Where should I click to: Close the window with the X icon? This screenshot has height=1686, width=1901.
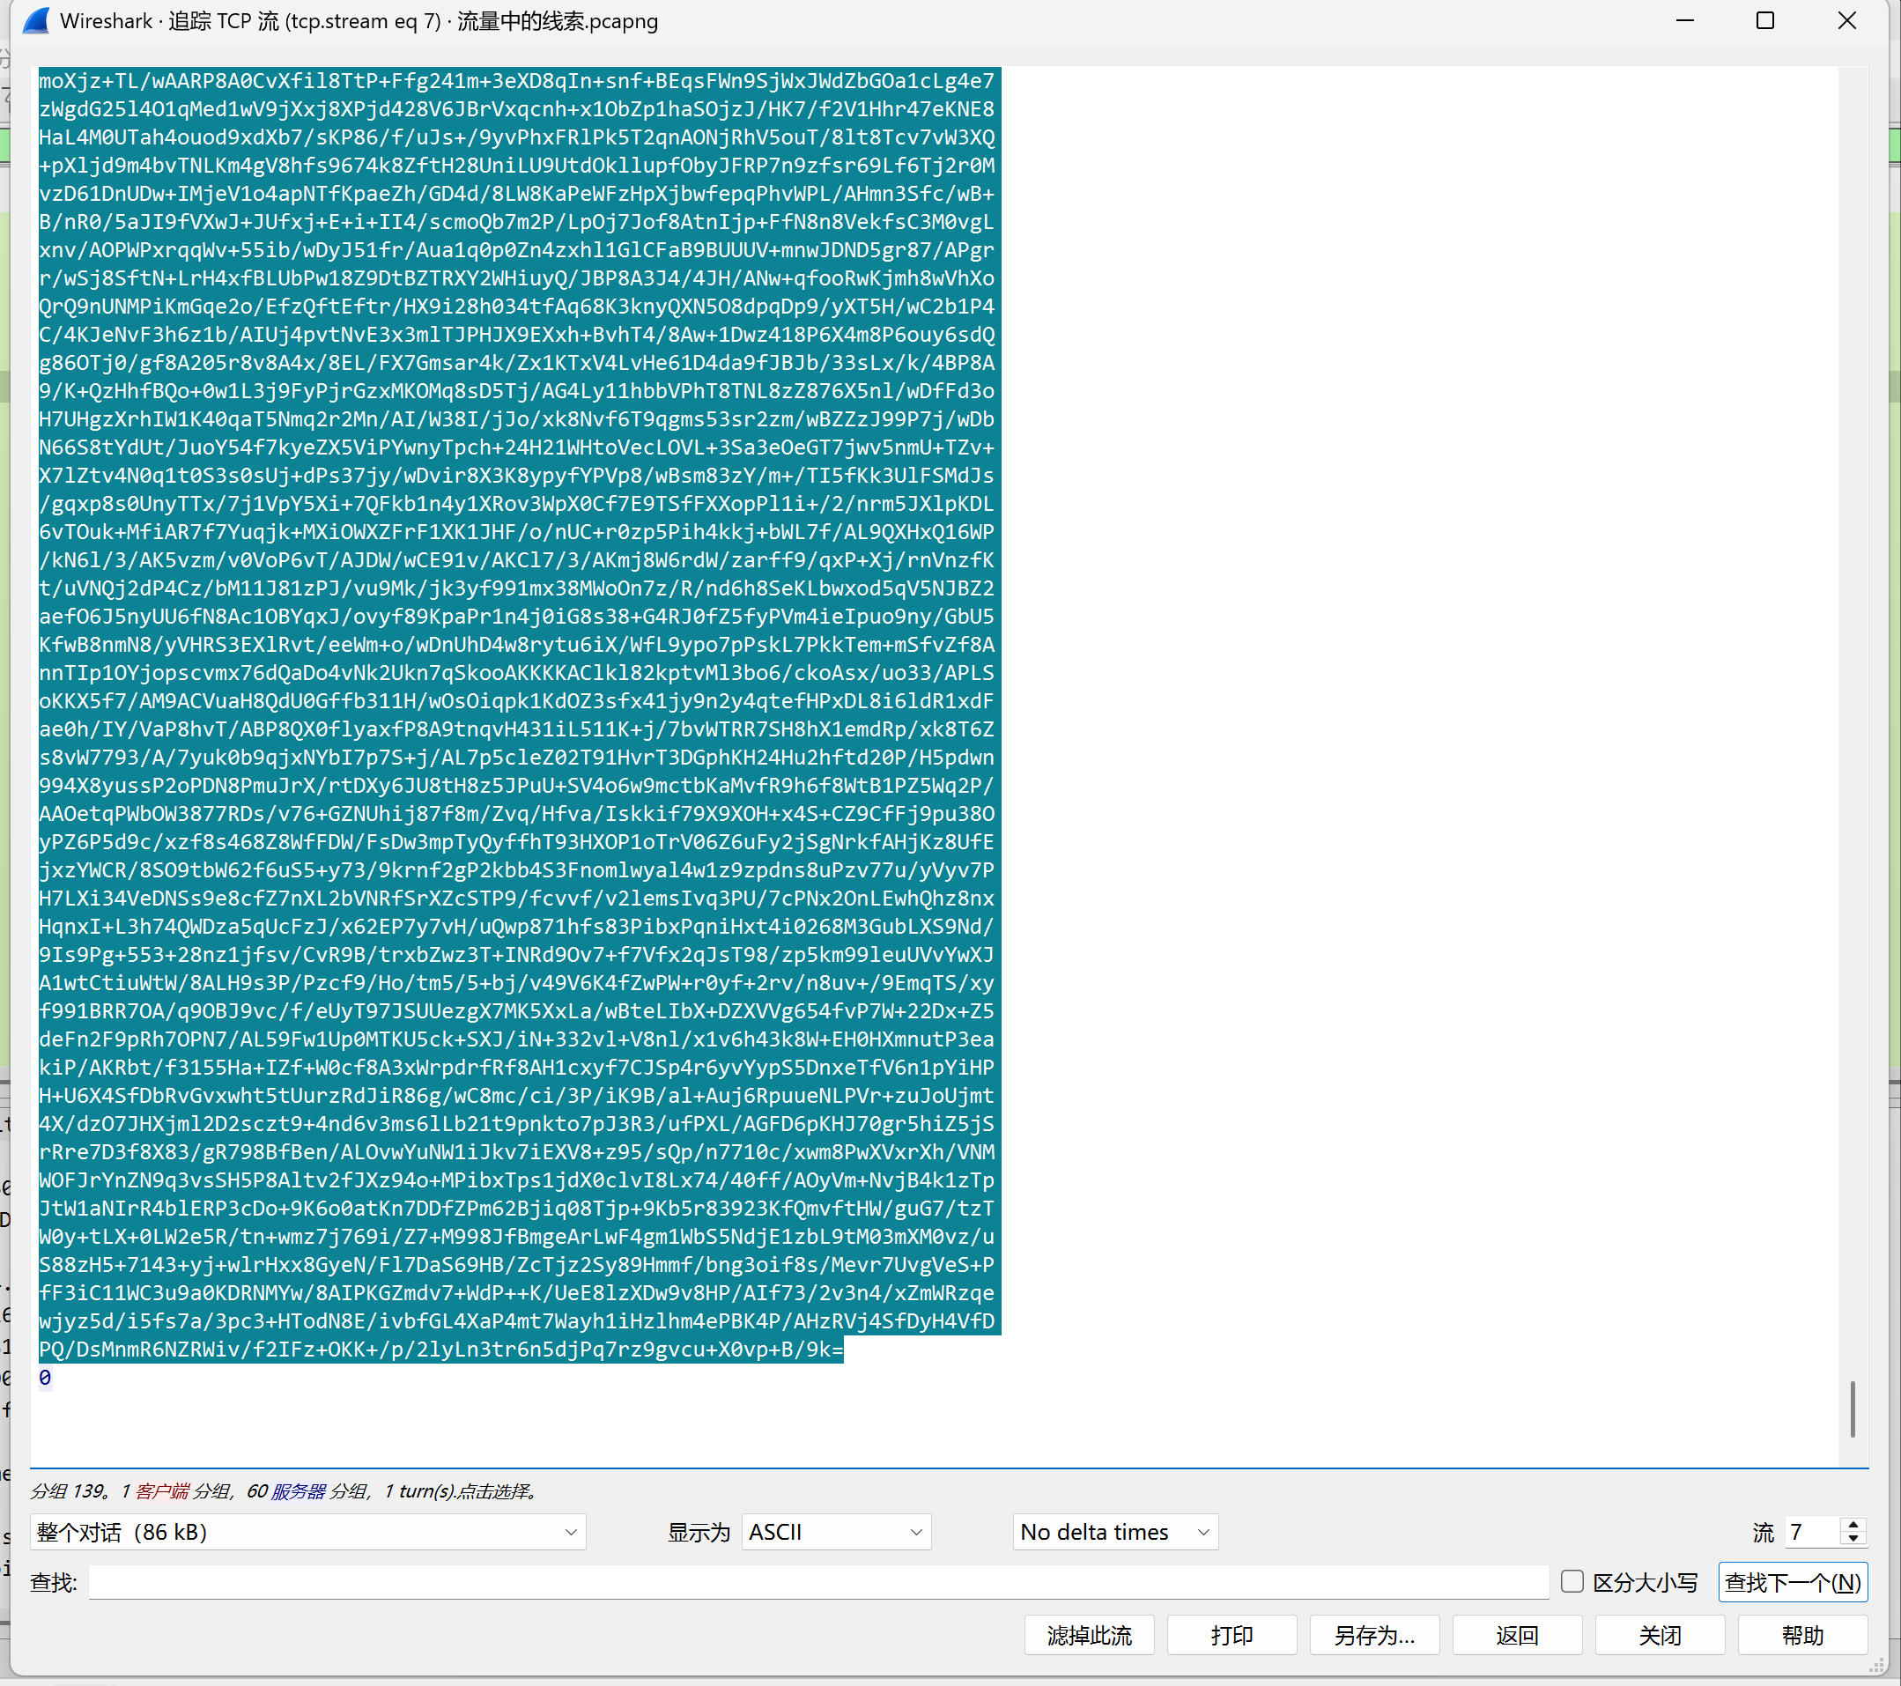(x=1846, y=20)
